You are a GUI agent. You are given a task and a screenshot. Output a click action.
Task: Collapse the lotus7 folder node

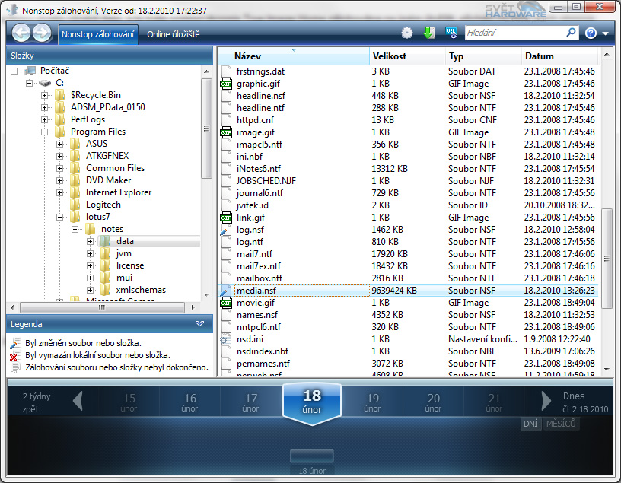[59, 217]
